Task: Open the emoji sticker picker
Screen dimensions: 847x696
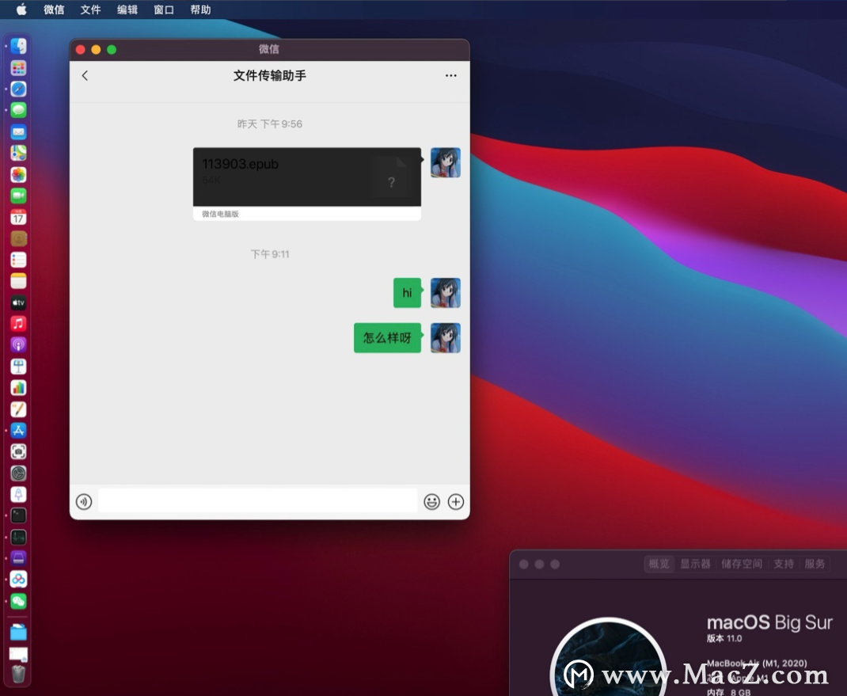Action: click(x=431, y=502)
